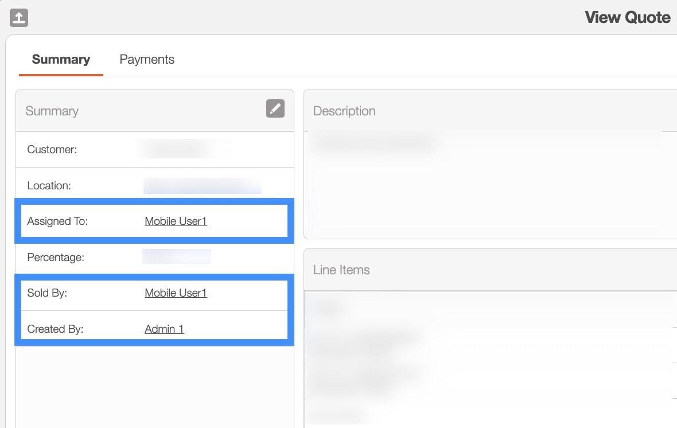The image size is (677, 428).
Task: Click the Customer field label
Action: 52,150
